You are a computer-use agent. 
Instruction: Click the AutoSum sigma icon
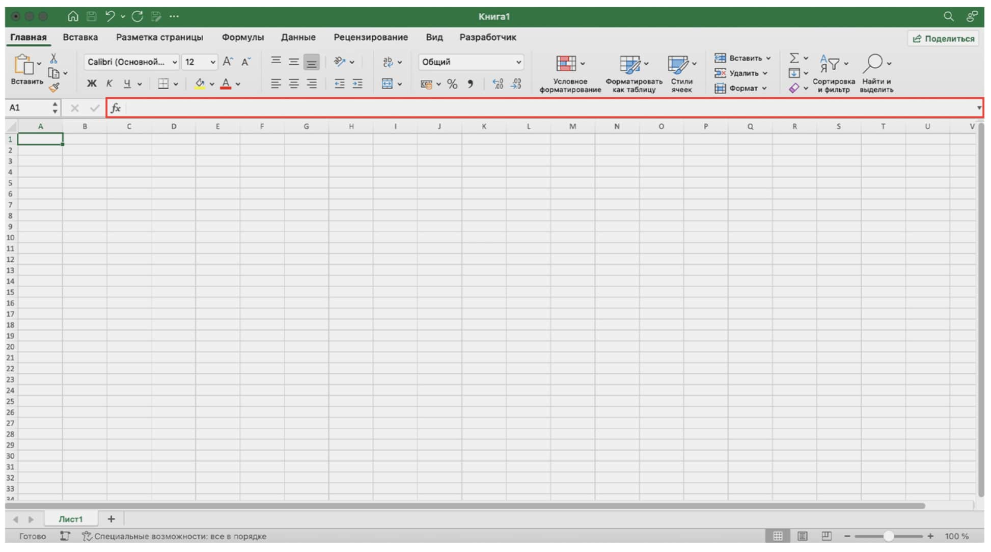point(794,58)
